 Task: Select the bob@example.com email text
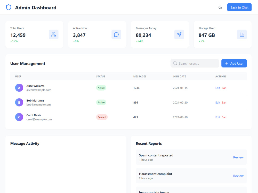(38, 104)
